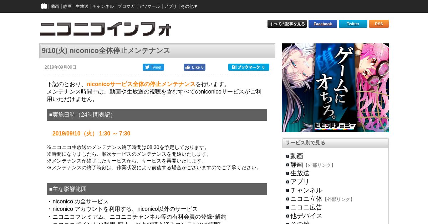Select チャンネル in the service list
The width and height of the screenshot is (428, 224).
(x=306, y=190)
